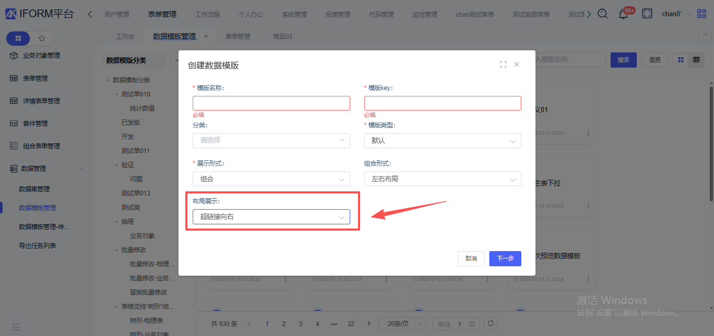Open the 展示形式 dropdown
The height and width of the screenshot is (336, 714).
271,179
